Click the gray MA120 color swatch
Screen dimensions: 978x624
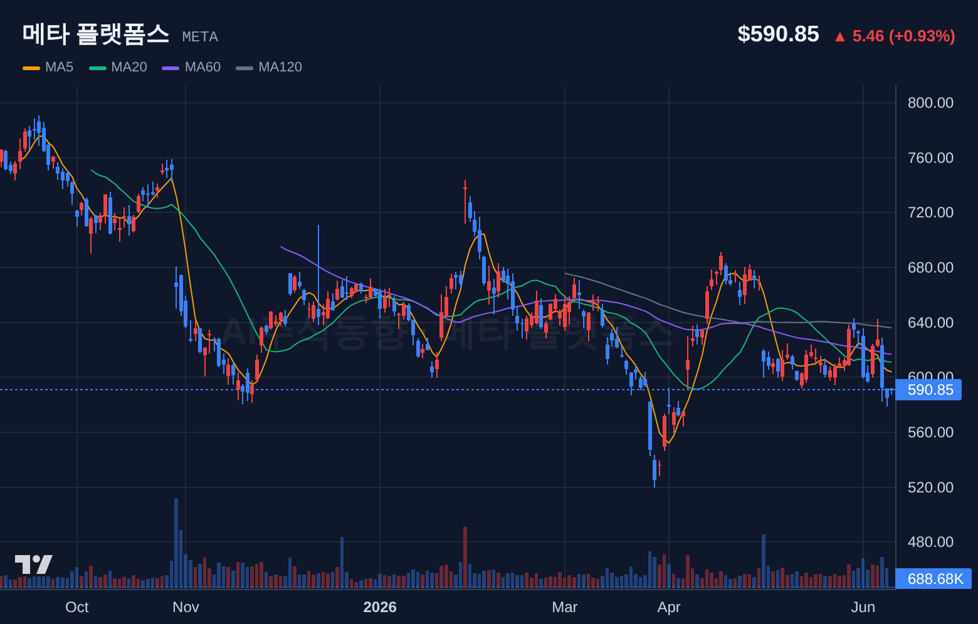[244, 68]
